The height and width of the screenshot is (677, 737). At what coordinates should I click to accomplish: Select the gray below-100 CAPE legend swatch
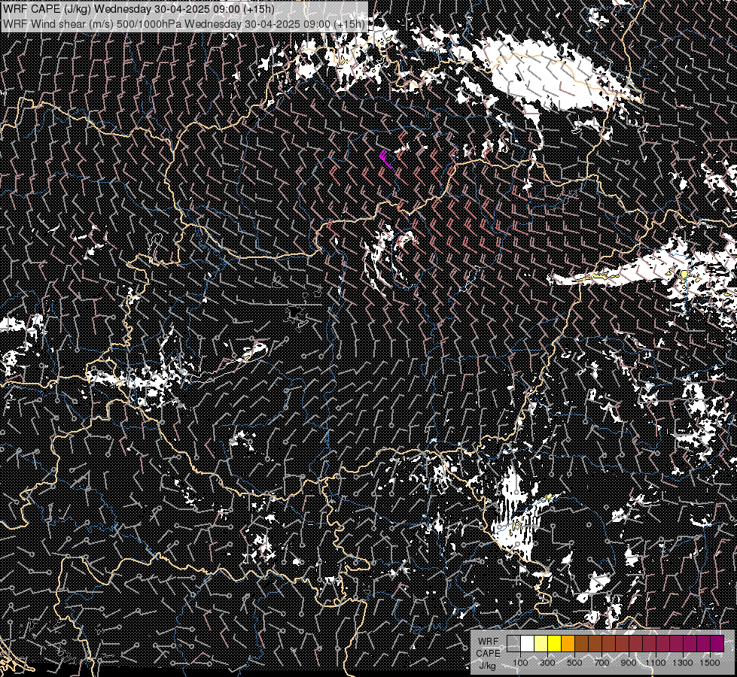click(513, 643)
